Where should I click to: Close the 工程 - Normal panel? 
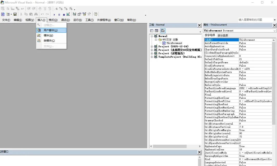(x=199, y=25)
